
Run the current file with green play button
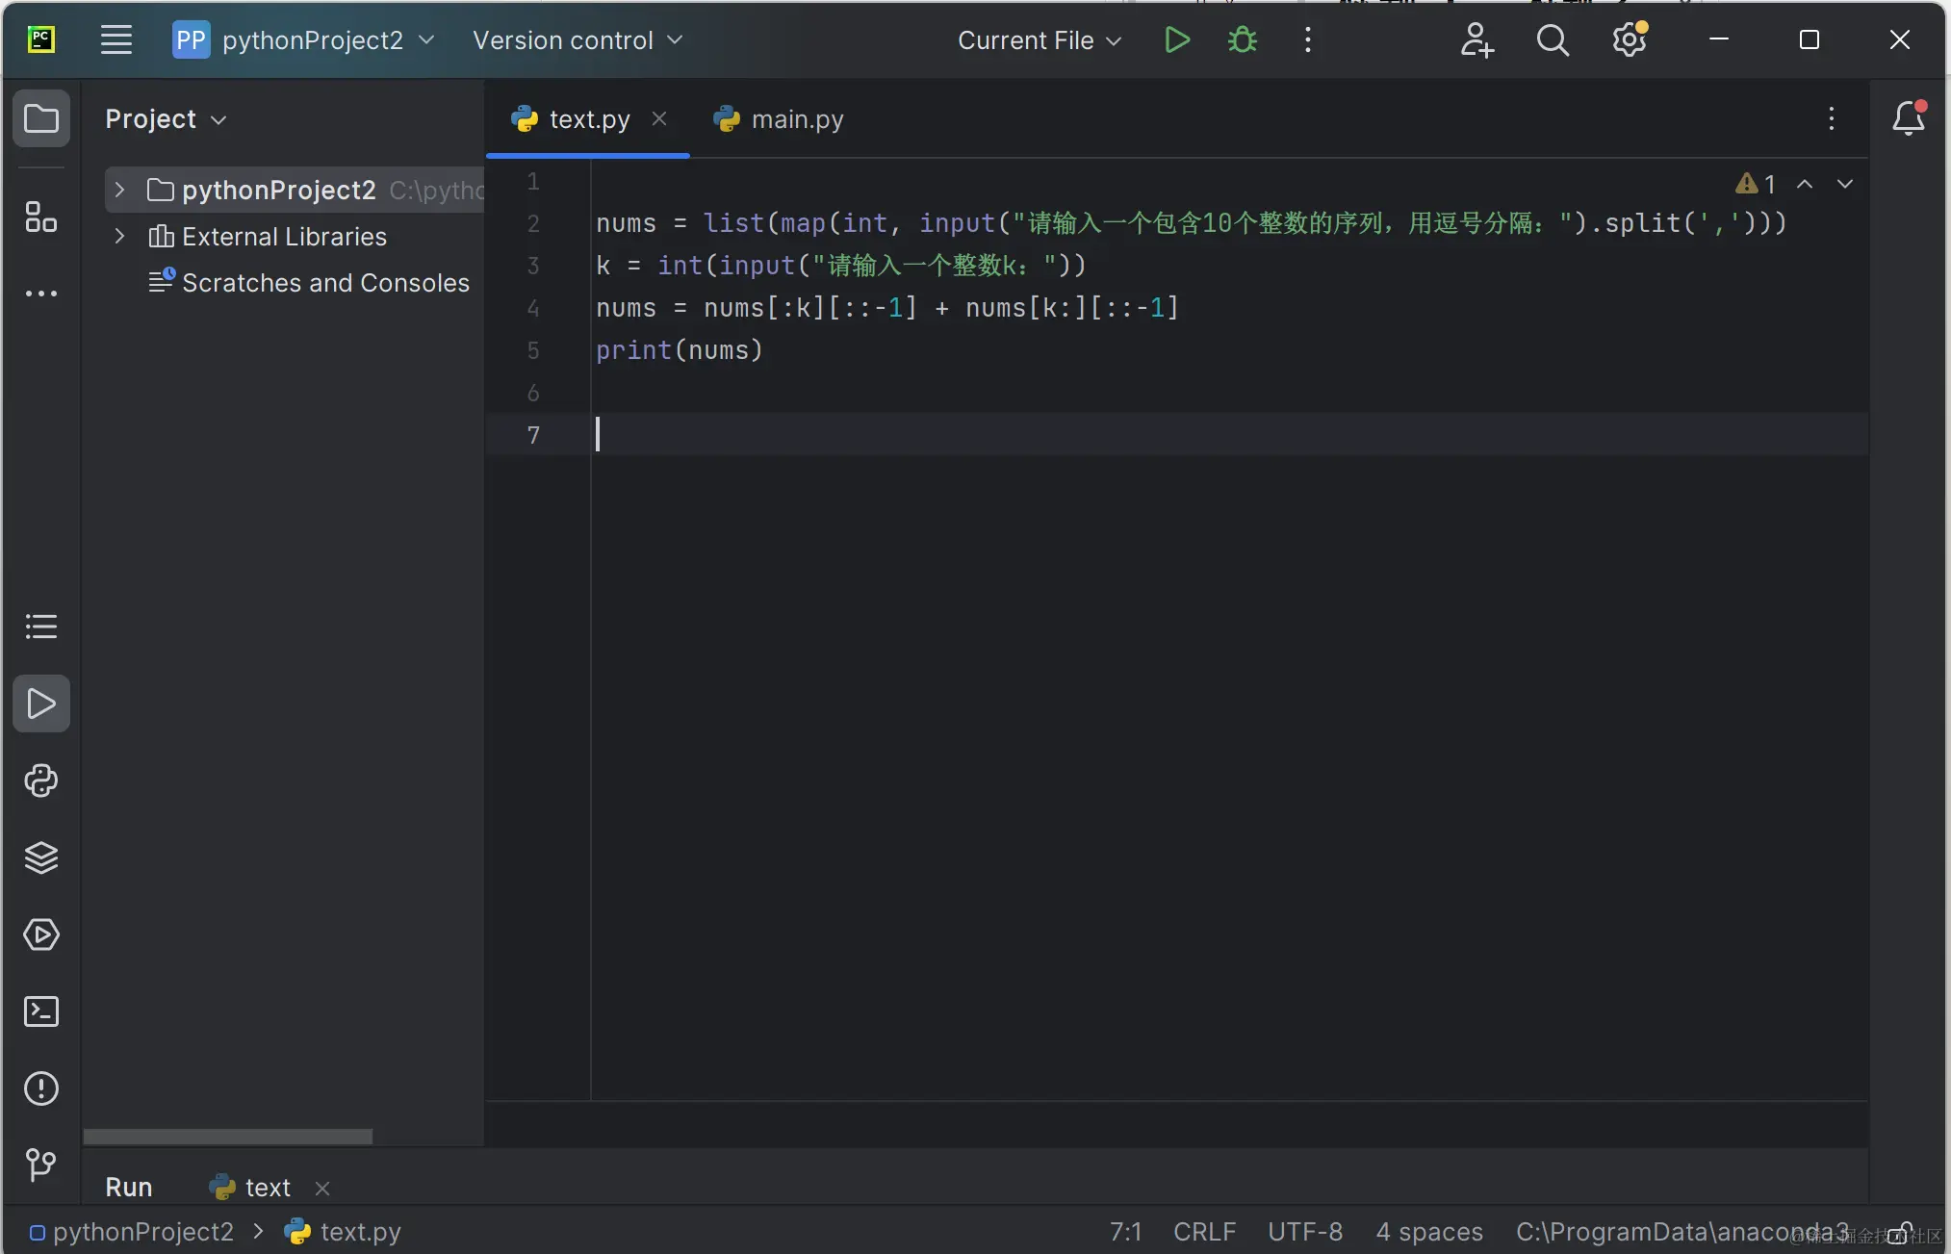point(1176,40)
